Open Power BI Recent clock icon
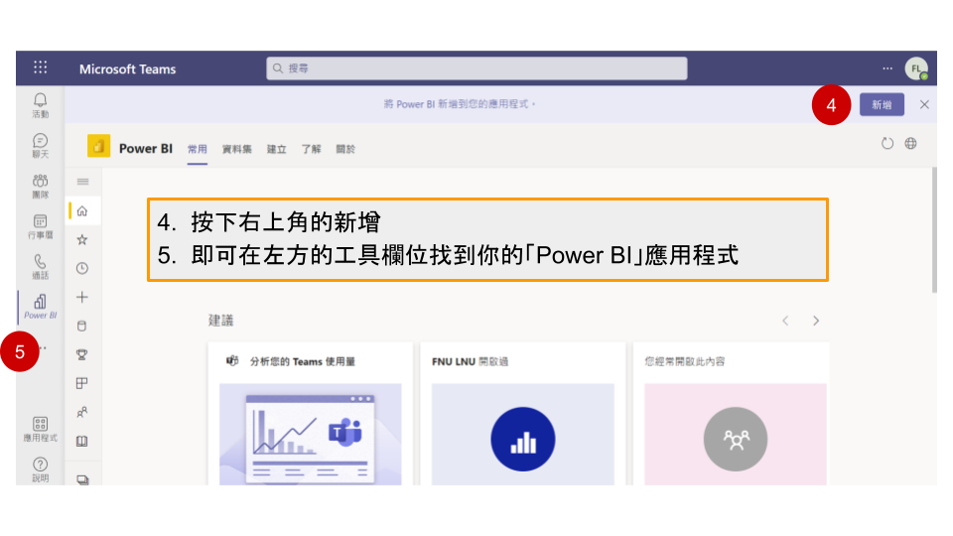This screenshot has height=536, width=953. tap(82, 268)
